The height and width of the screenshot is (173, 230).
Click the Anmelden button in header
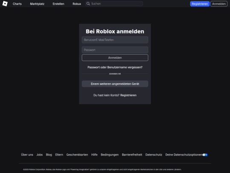click(x=219, y=4)
